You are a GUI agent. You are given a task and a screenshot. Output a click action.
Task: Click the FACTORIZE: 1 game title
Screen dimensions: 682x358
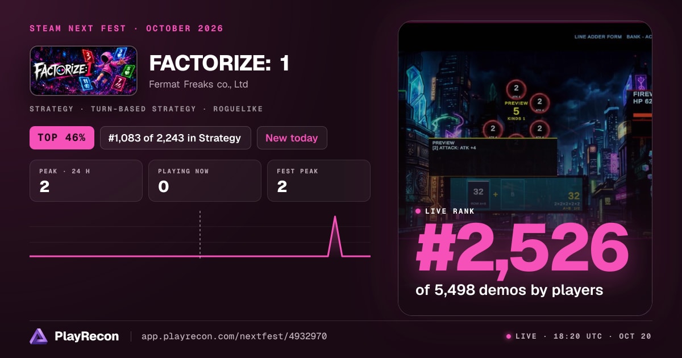tap(219, 64)
